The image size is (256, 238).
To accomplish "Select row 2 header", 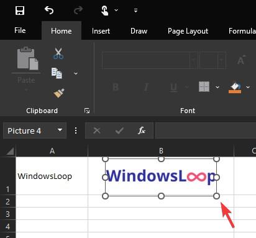I will pyautogui.click(x=7, y=201).
